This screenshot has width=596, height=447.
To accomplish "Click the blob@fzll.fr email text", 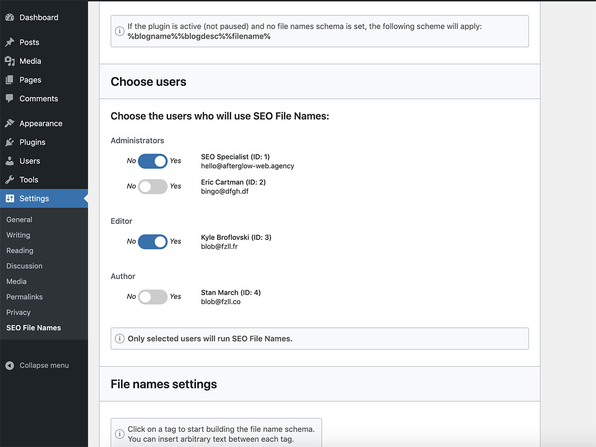I will tap(220, 246).
